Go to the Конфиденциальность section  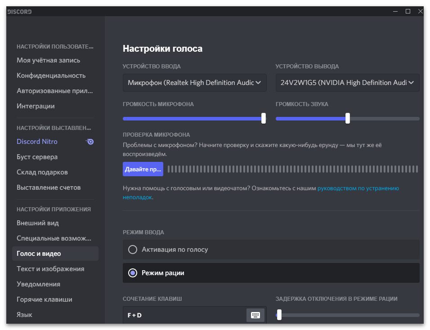tap(51, 76)
